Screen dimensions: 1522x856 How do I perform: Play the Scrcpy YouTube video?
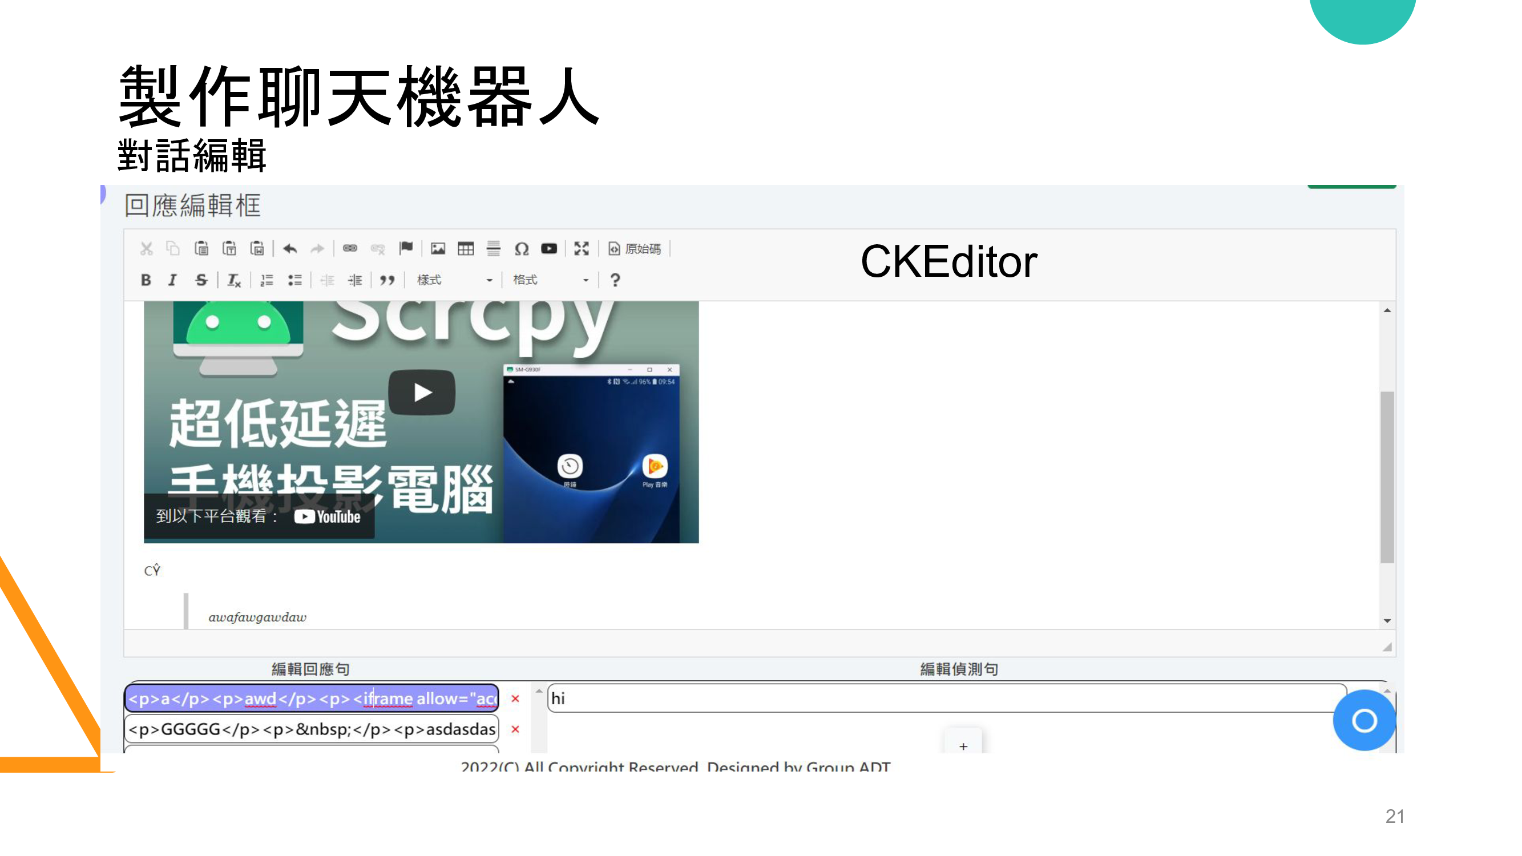point(422,392)
